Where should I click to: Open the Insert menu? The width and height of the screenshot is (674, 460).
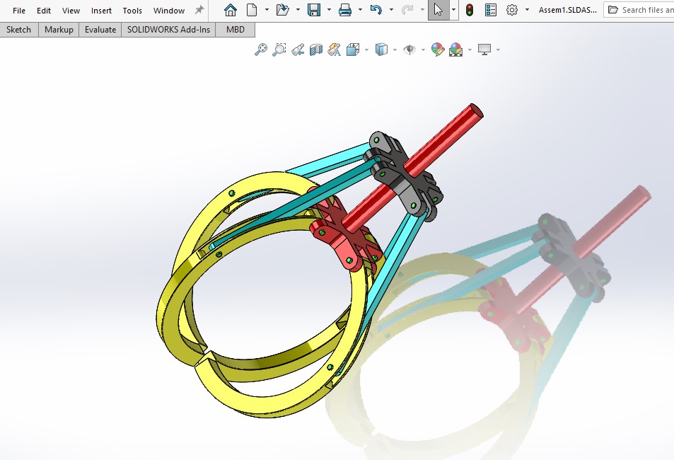click(x=101, y=11)
